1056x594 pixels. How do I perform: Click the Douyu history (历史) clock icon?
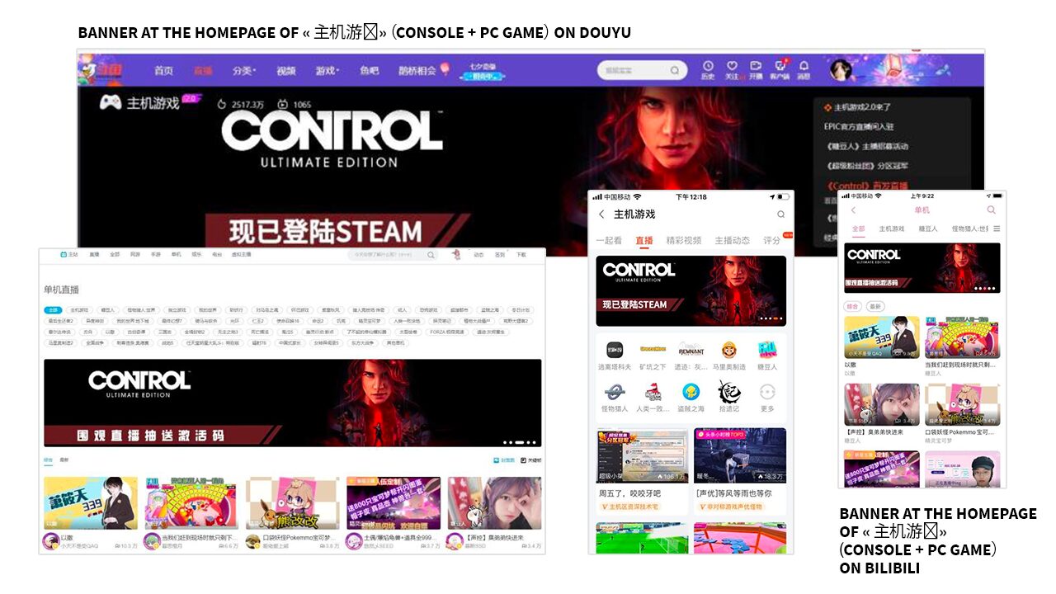[x=708, y=66]
